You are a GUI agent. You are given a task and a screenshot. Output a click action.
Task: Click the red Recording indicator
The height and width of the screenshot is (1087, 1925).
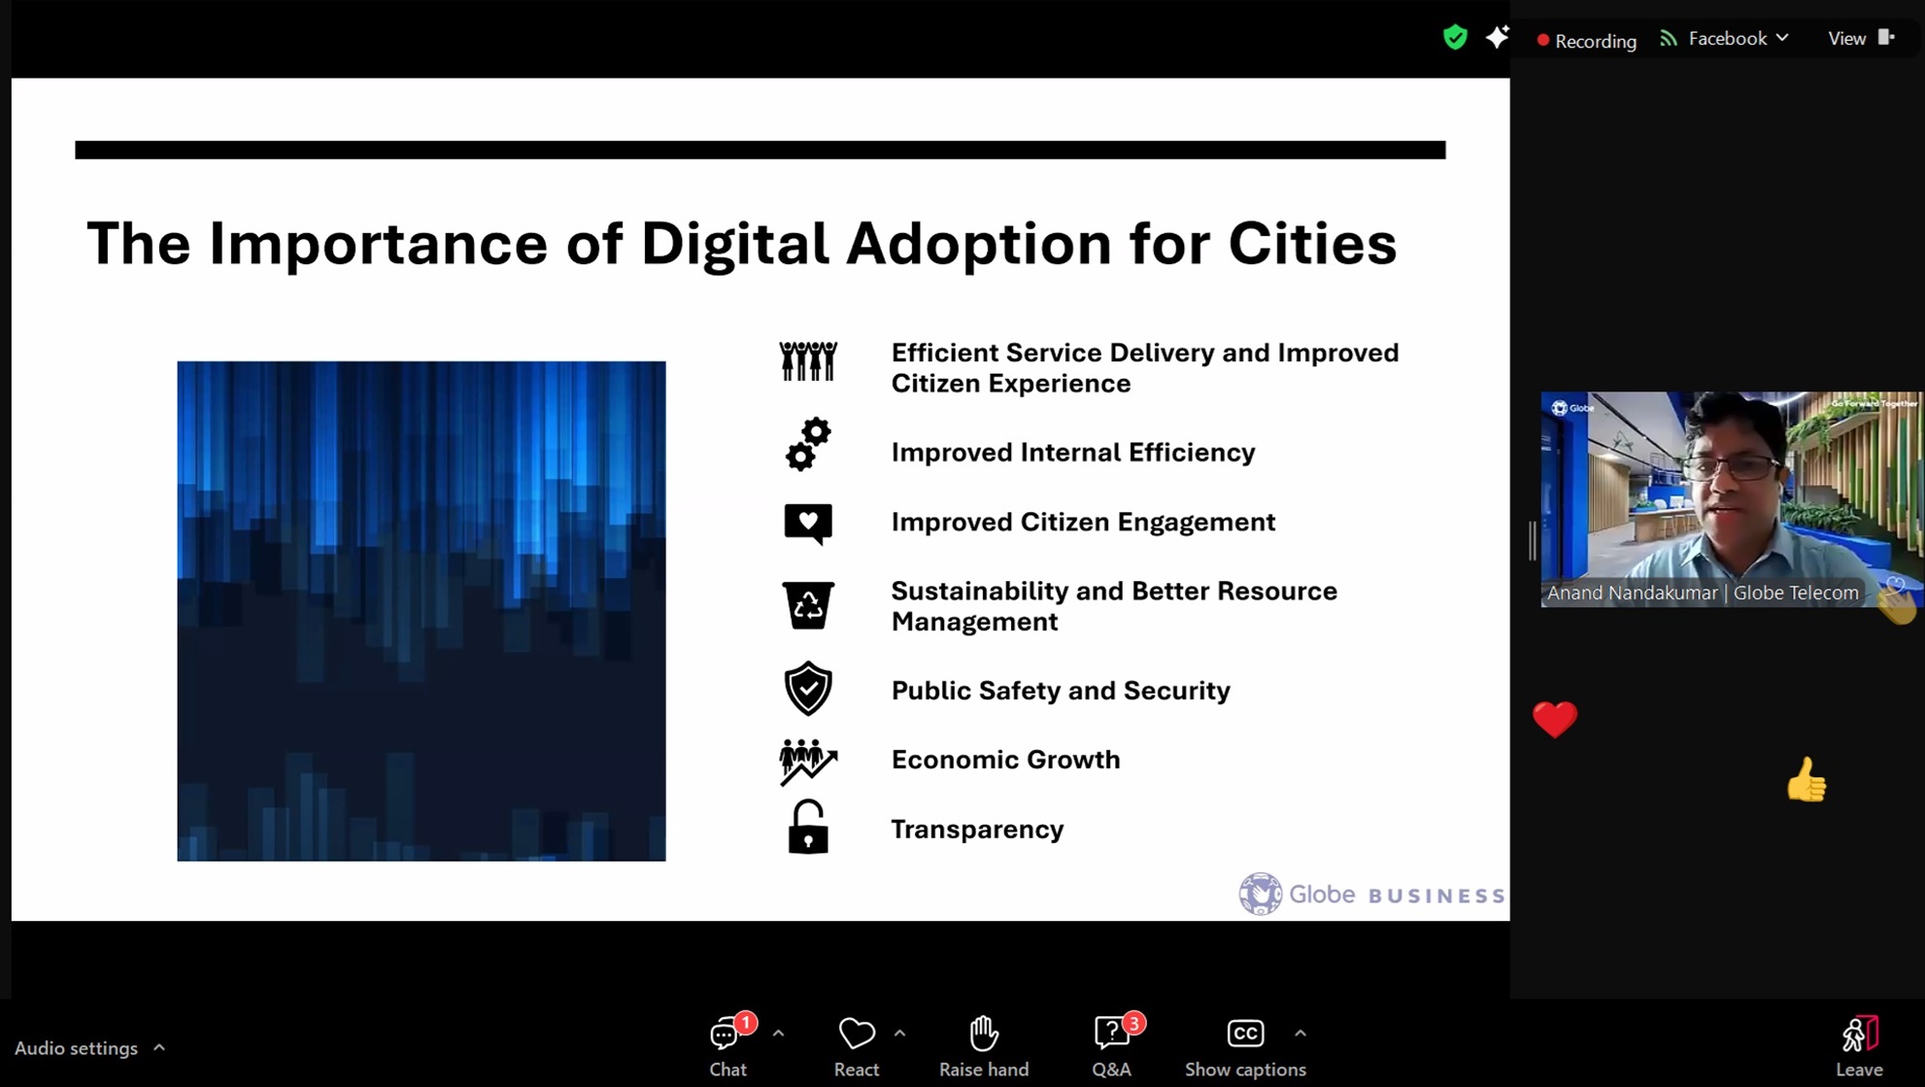pos(1586,41)
